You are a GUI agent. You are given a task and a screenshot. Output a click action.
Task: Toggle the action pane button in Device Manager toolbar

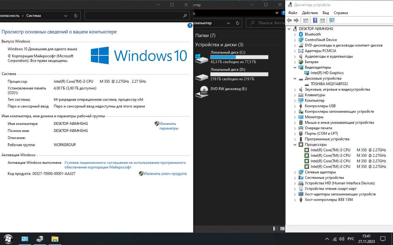322,20
